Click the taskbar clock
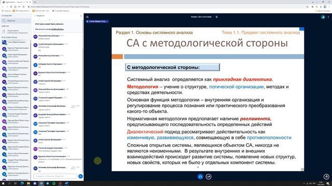The height and width of the screenshot is (186, 332). tap(321, 183)
